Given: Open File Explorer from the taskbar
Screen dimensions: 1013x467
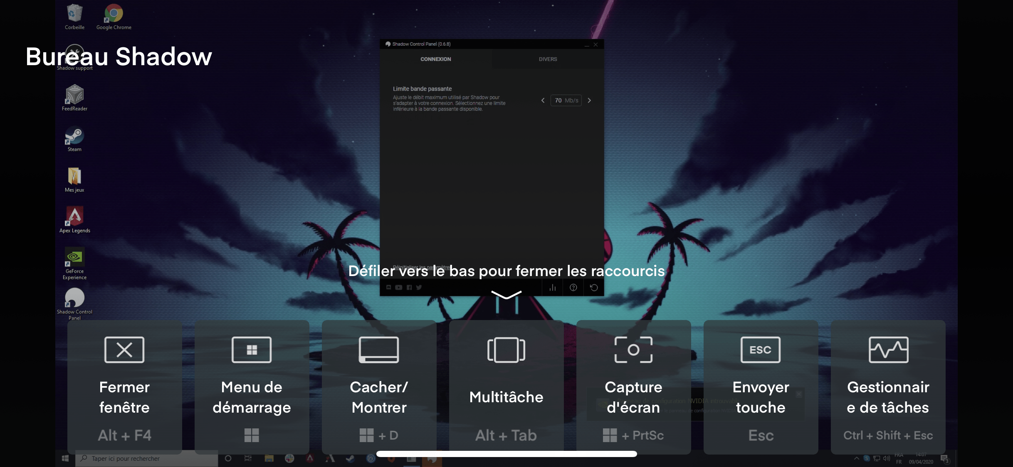Looking at the screenshot, I should 269,458.
